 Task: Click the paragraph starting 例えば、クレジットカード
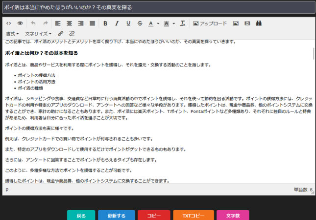point(79,139)
